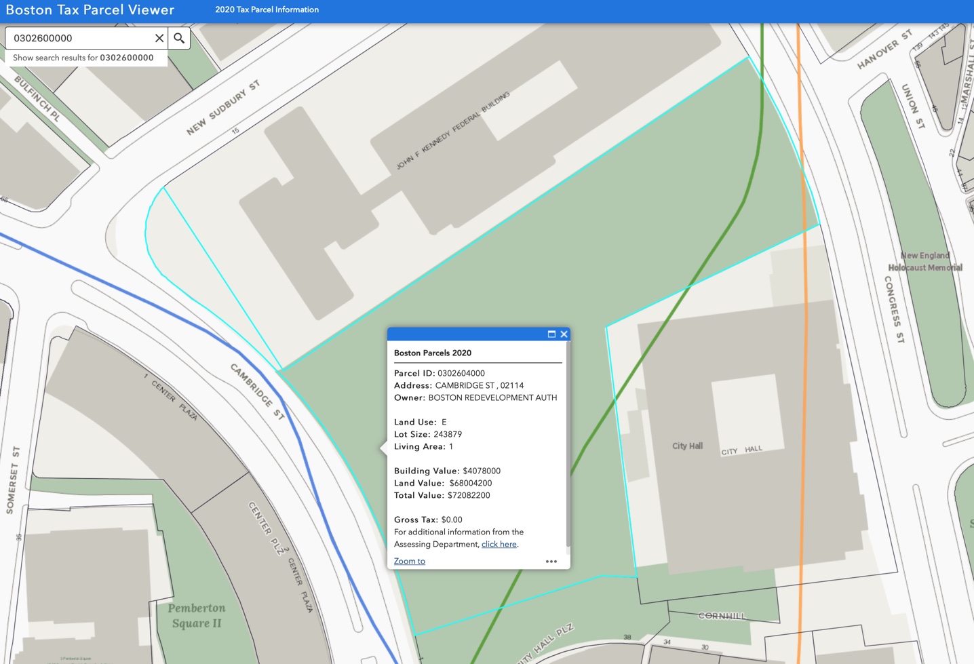Click into the parcel ID search field
Viewport: 974px width, 664px height.
(81, 38)
